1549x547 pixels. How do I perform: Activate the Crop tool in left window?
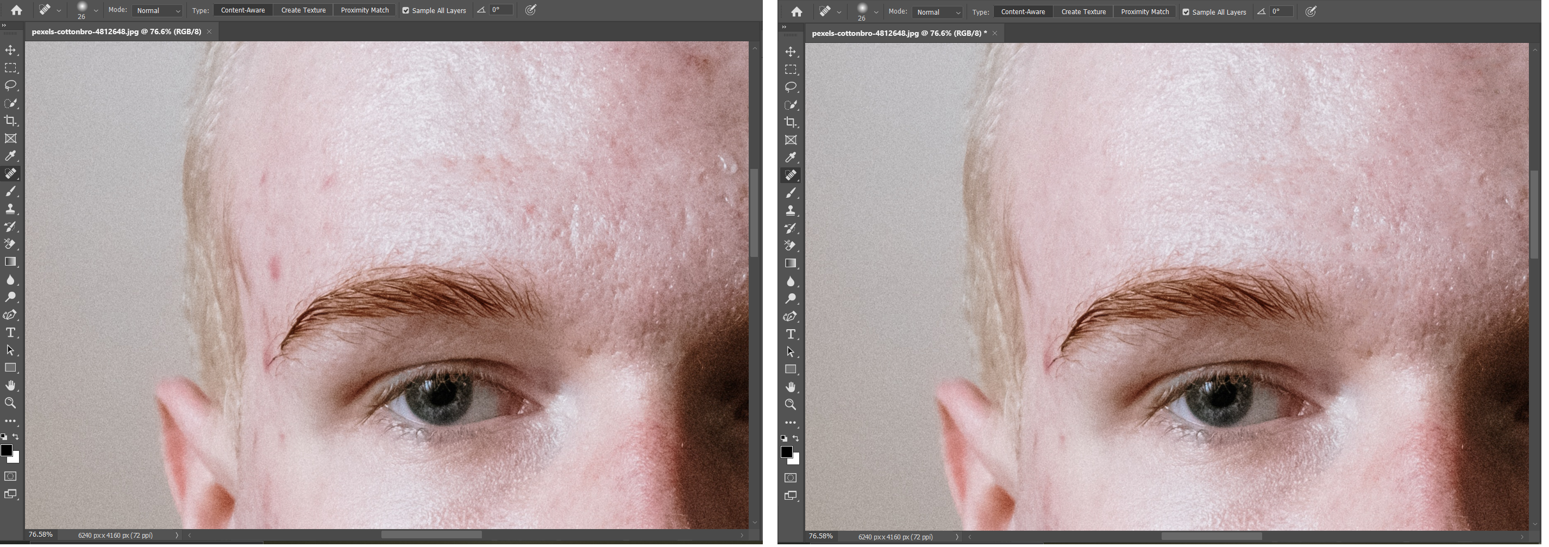[11, 121]
